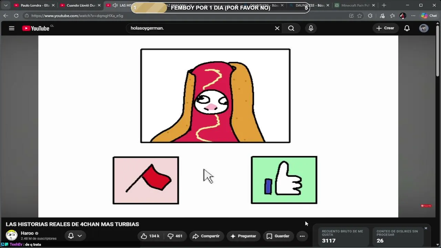The height and width of the screenshot is (248, 441).
Task: Reload the current page
Action: pyautogui.click(x=16, y=16)
